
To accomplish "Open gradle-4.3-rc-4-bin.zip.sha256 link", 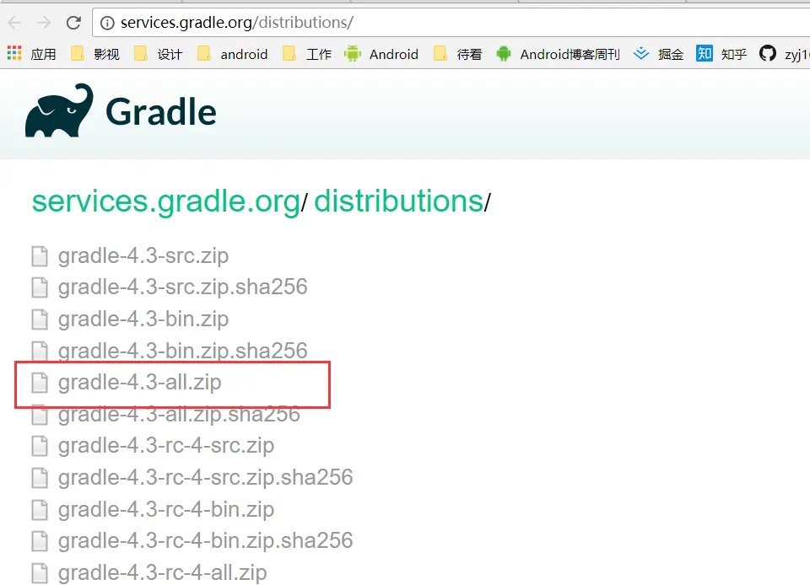I will tap(205, 541).
